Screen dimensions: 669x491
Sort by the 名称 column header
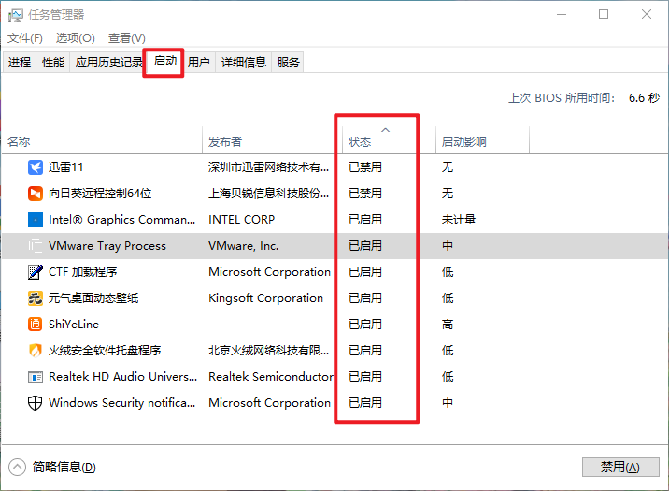pos(102,140)
